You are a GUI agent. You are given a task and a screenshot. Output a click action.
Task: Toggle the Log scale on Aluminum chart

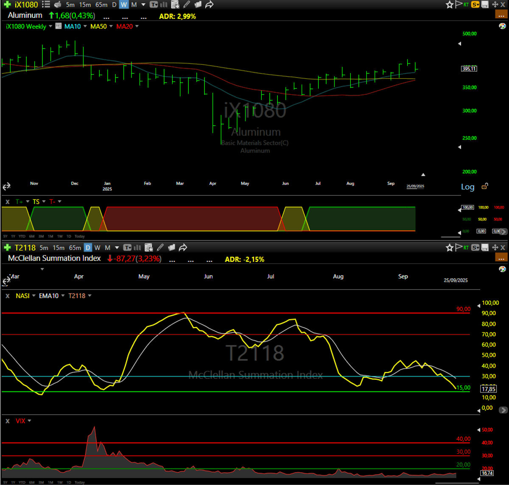click(x=467, y=187)
